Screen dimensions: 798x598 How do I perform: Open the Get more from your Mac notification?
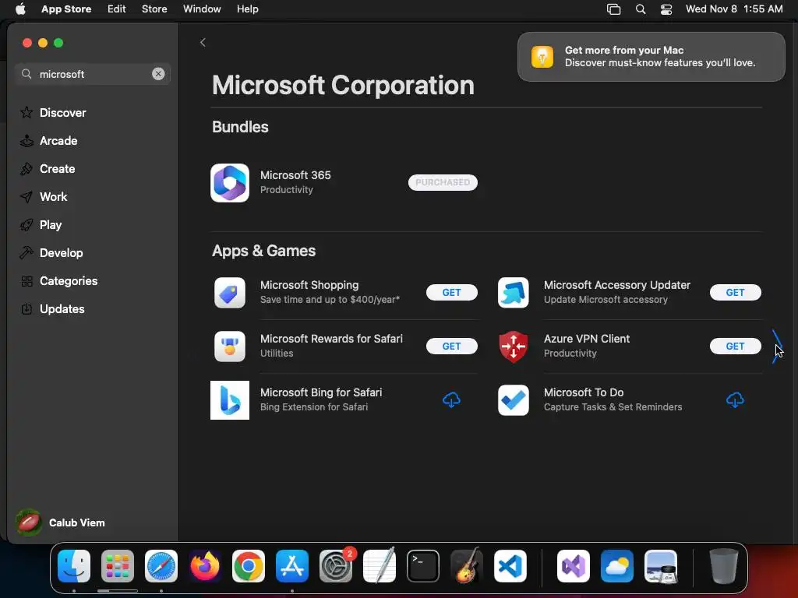[651, 56]
